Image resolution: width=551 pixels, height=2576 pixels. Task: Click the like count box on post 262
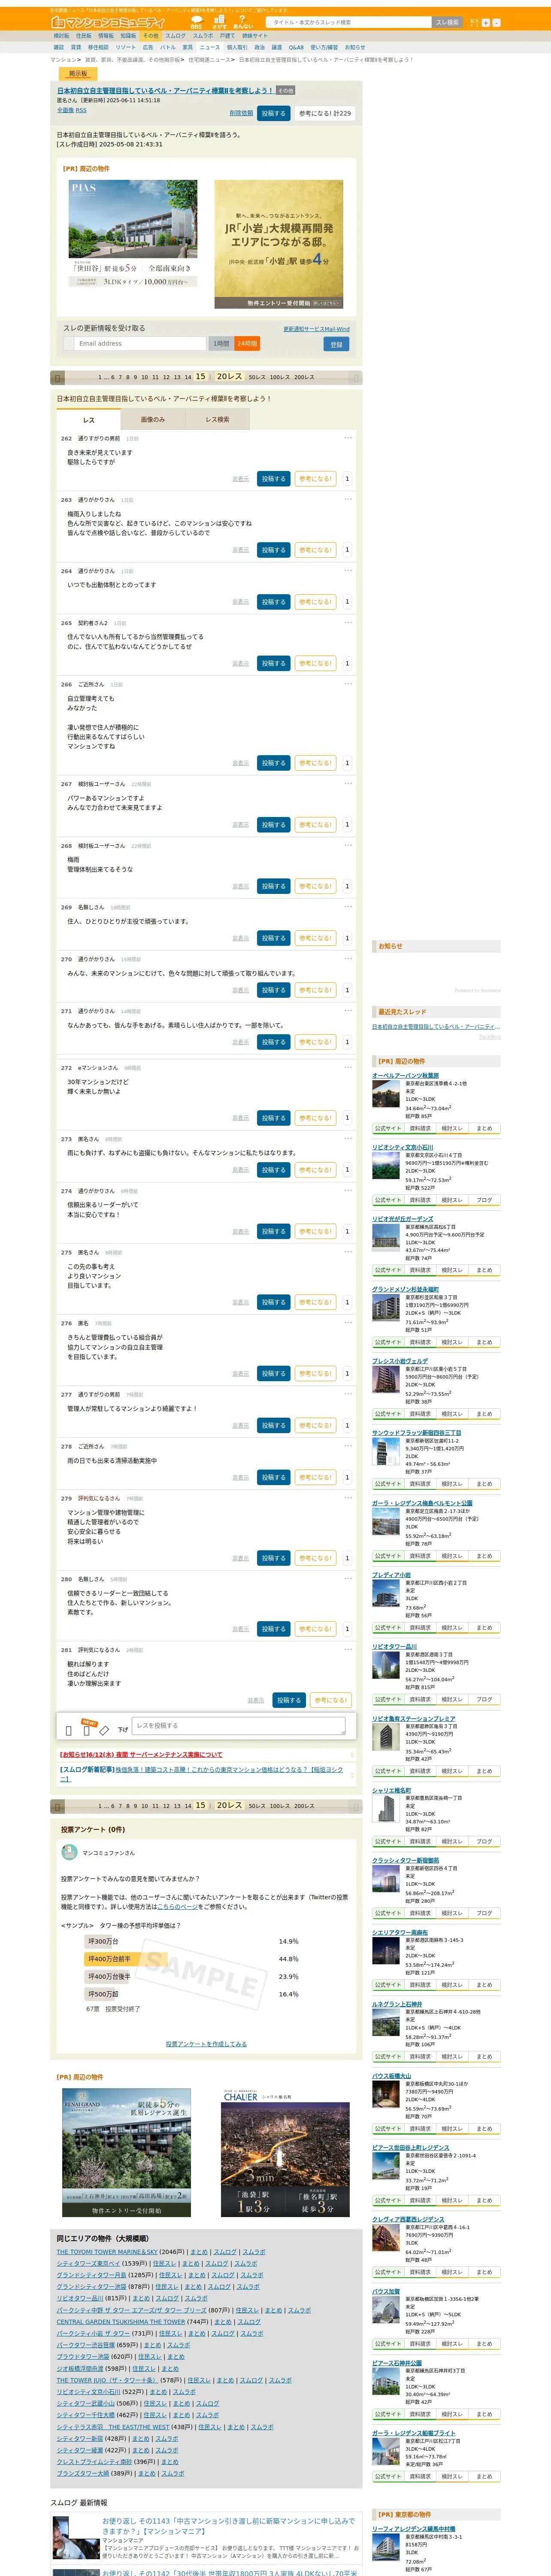[347, 479]
